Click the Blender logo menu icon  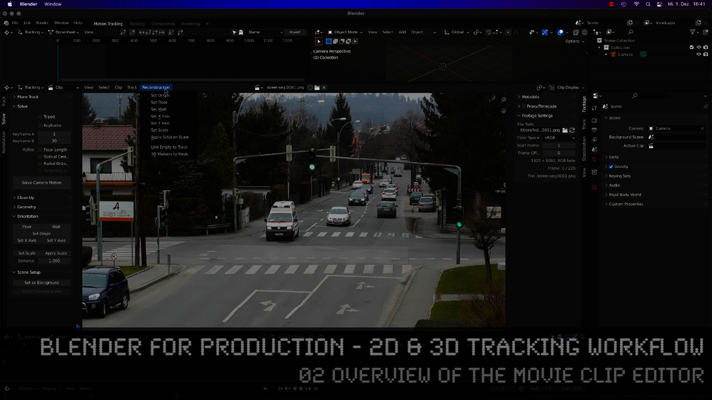pyautogui.click(x=6, y=23)
